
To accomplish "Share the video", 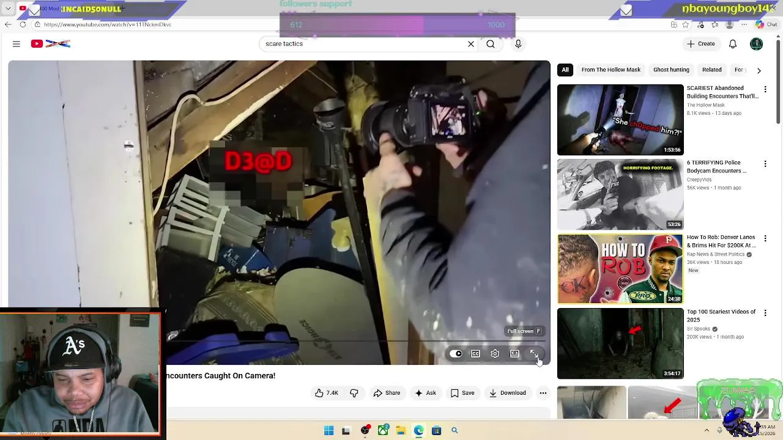I will pyautogui.click(x=387, y=393).
